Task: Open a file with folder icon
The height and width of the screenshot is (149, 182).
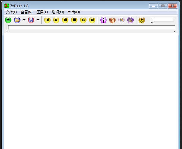Action: pos(17,20)
